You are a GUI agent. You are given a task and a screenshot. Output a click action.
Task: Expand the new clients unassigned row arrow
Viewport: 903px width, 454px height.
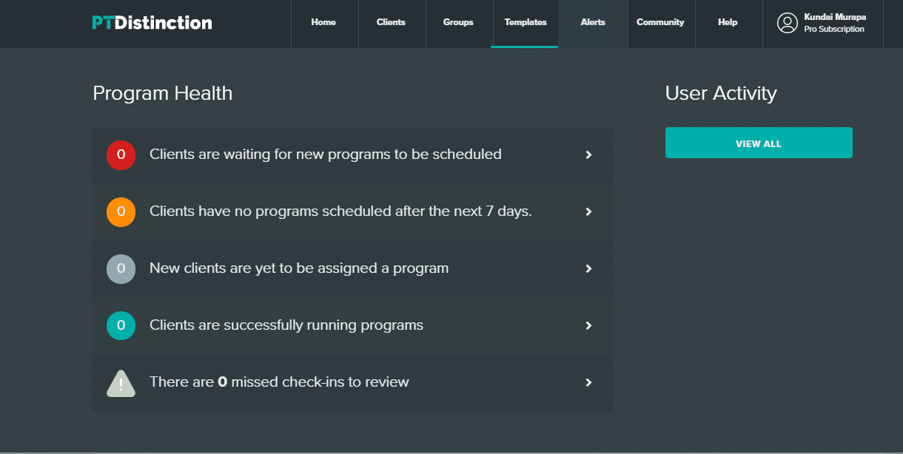(x=589, y=269)
